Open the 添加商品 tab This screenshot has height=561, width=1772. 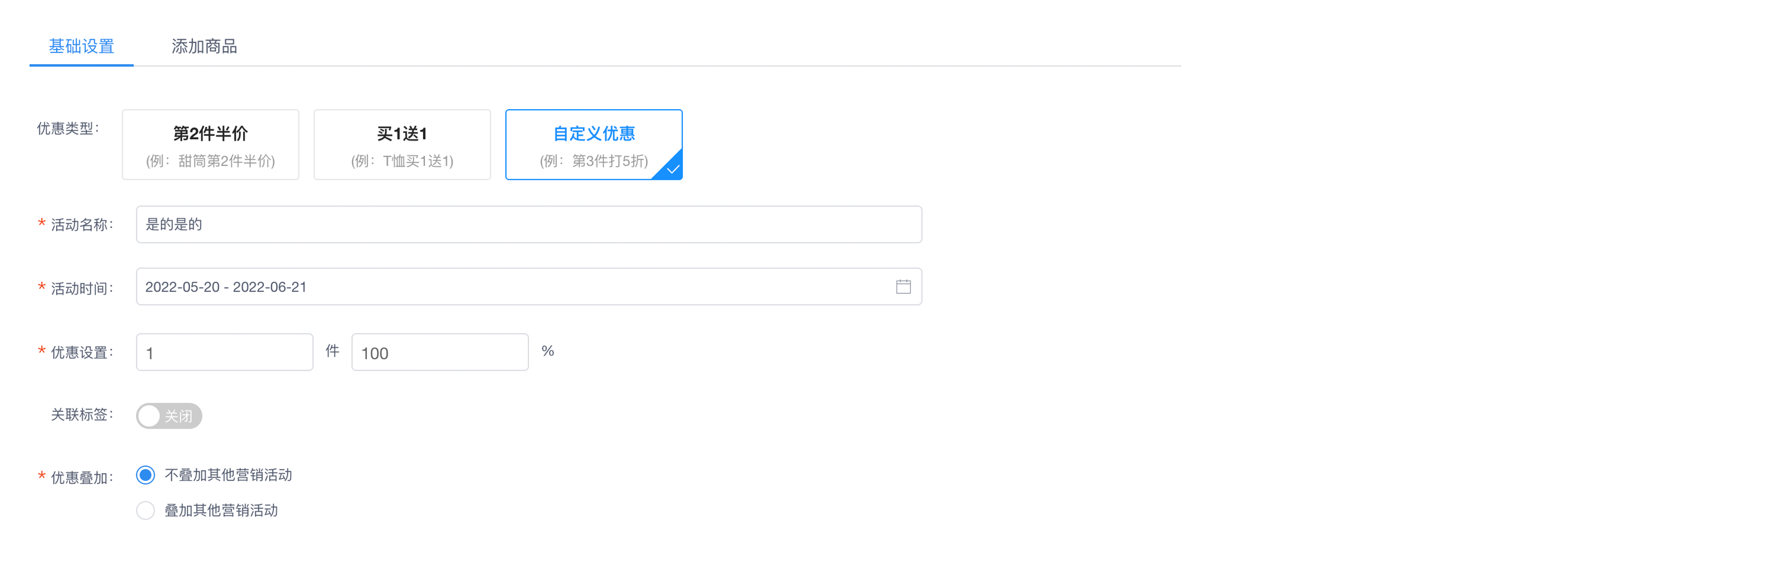click(204, 46)
